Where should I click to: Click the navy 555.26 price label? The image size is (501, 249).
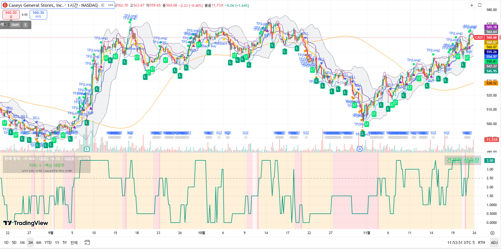(491, 52)
